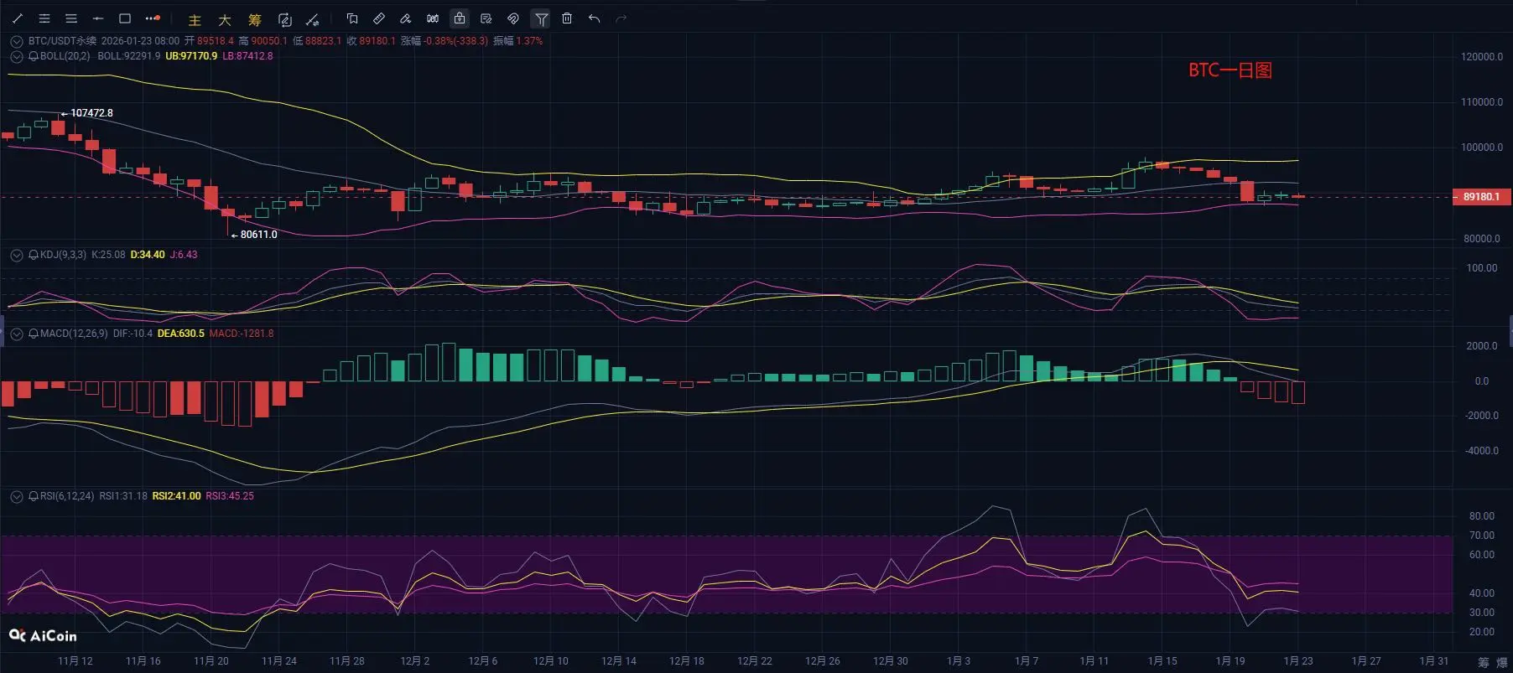
Task: Open KDJ(9,3,3) indicator settings label
Action: click(63, 255)
